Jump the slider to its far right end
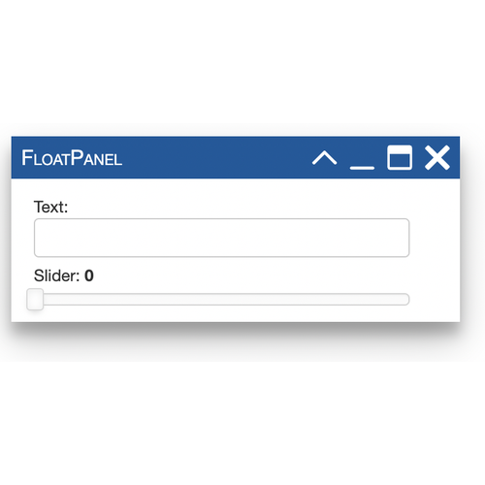This screenshot has height=485, width=485. click(x=406, y=300)
